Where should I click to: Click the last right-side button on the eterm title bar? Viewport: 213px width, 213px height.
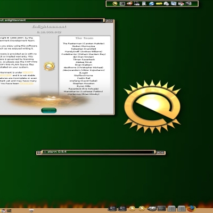click(x=162, y=152)
